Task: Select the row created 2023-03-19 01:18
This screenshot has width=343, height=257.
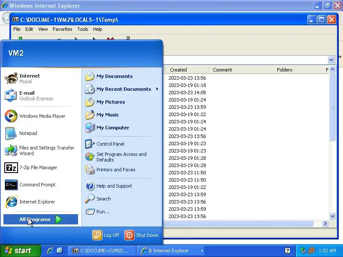Action: click(x=187, y=85)
